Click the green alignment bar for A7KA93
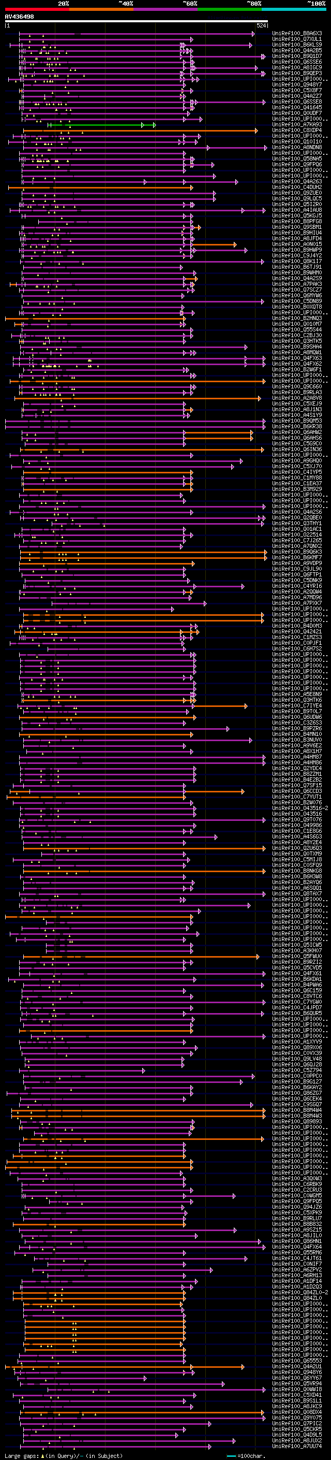The height and width of the screenshot is (1460, 331). pos(102,125)
